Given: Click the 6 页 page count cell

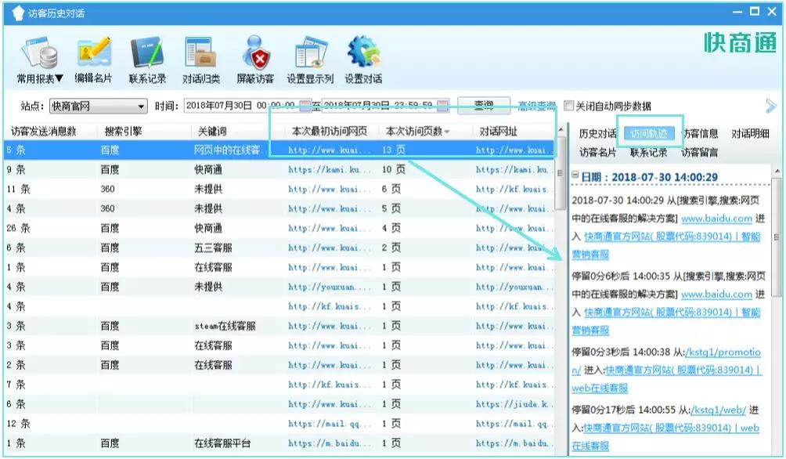Looking at the screenshot, I should click(x=391, y=189).
